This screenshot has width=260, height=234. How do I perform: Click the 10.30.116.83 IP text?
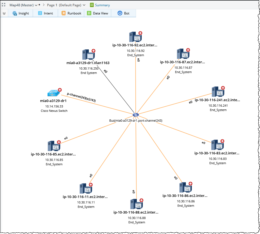pyautogui.click(x=217, y=159)
